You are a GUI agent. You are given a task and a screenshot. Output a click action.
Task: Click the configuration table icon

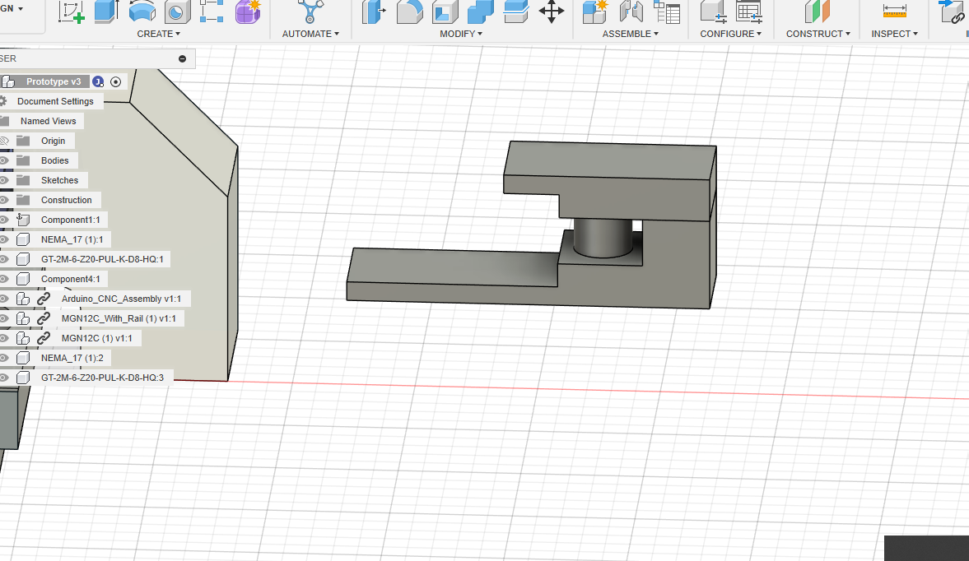(x=748, y=12)
